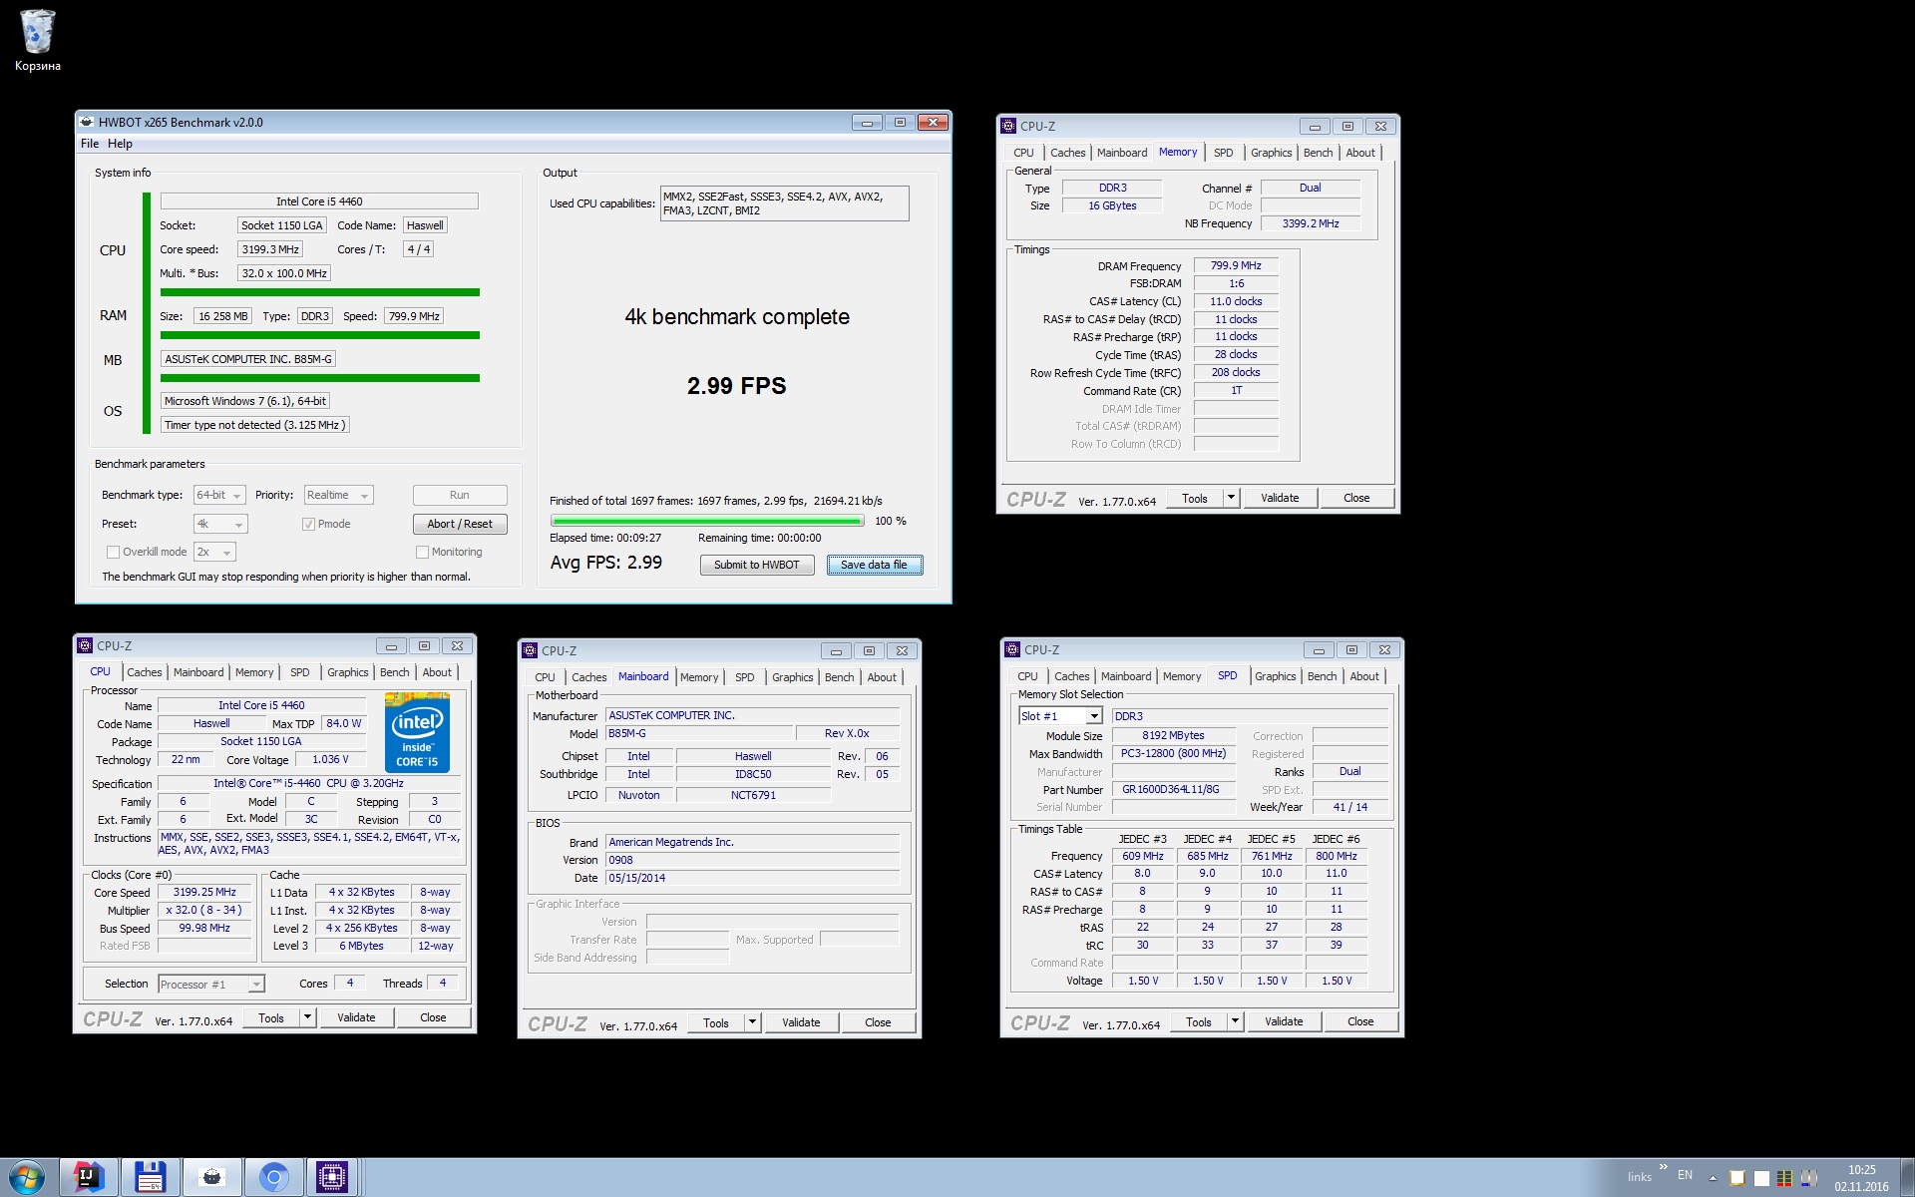Open the floppy disk app in taskbar

(x=151, y=1178)
